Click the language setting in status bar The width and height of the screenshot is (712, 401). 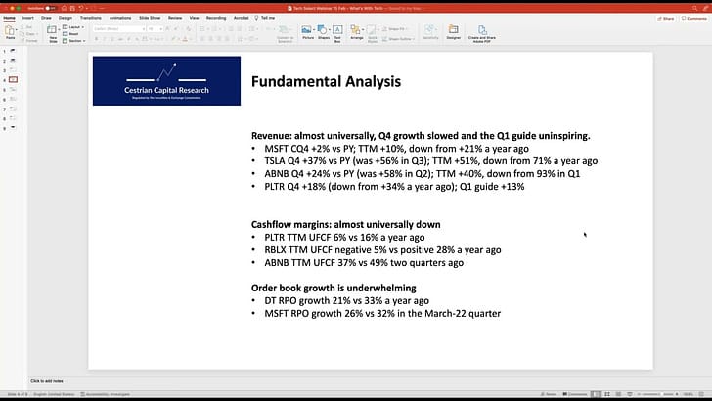click(x=54, y=394)
